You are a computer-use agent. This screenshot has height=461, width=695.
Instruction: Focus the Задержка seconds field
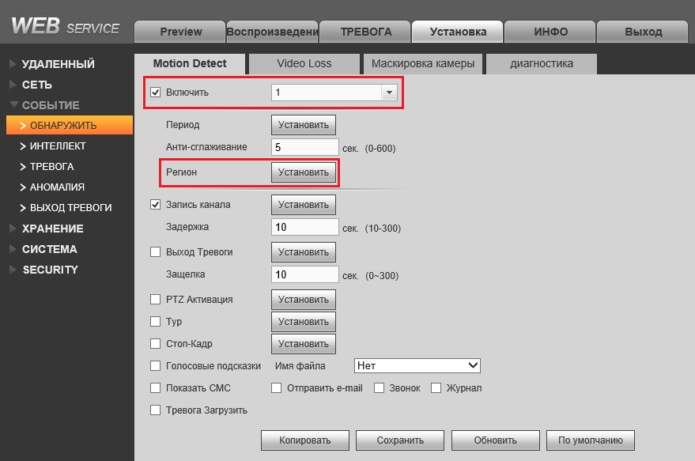tap(305, 227)
